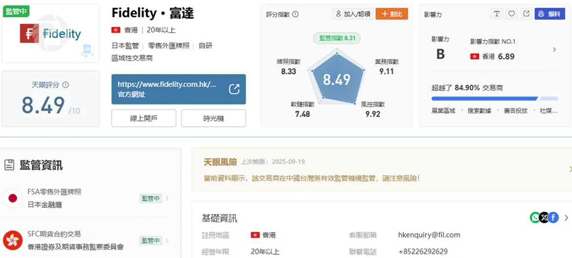Viewport: 572px width, 258px height.
Task: Click the orange 對比 button
Action: point(392,14)
